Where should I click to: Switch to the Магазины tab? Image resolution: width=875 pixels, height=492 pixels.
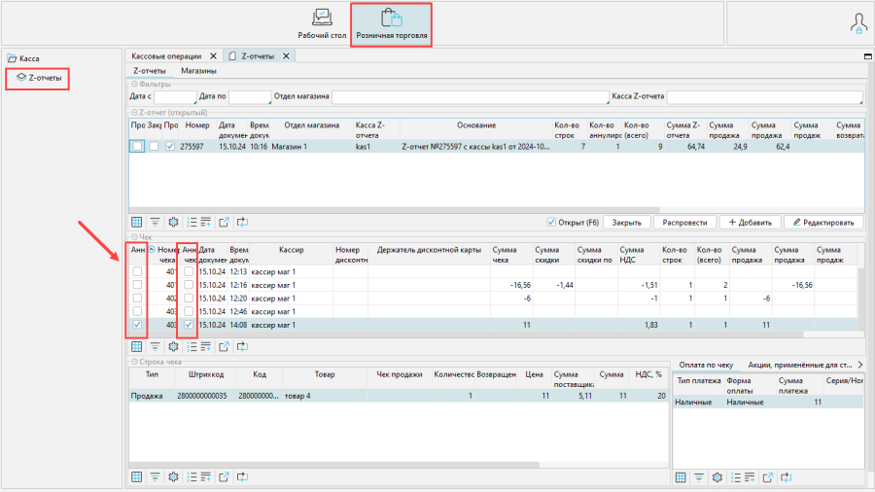click(198, 71)
